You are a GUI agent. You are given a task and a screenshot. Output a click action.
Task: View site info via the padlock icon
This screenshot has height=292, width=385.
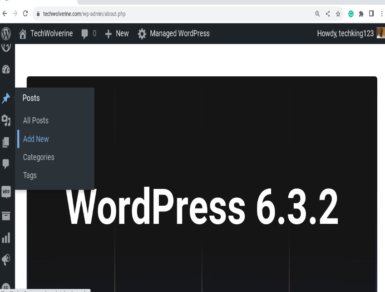[x=38, y=14]
